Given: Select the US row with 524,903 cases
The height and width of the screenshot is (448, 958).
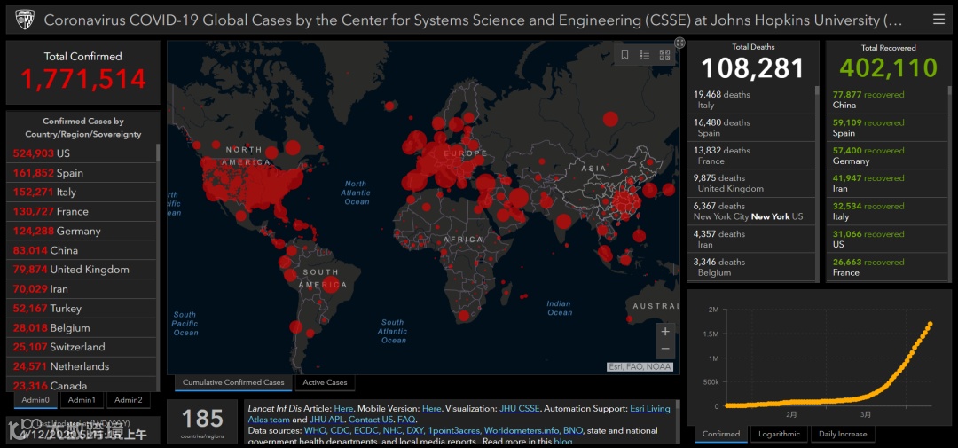Looking at the screenshot, I should coord(83,153).
